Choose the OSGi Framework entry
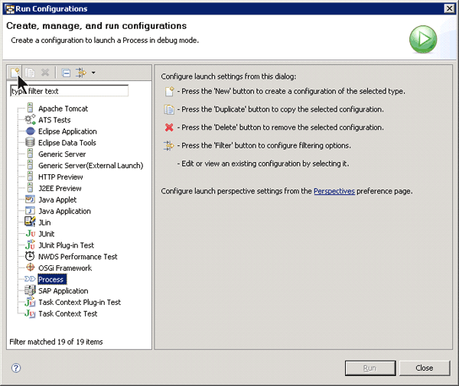This screenshot has height=386, width=459. (64, 268)
